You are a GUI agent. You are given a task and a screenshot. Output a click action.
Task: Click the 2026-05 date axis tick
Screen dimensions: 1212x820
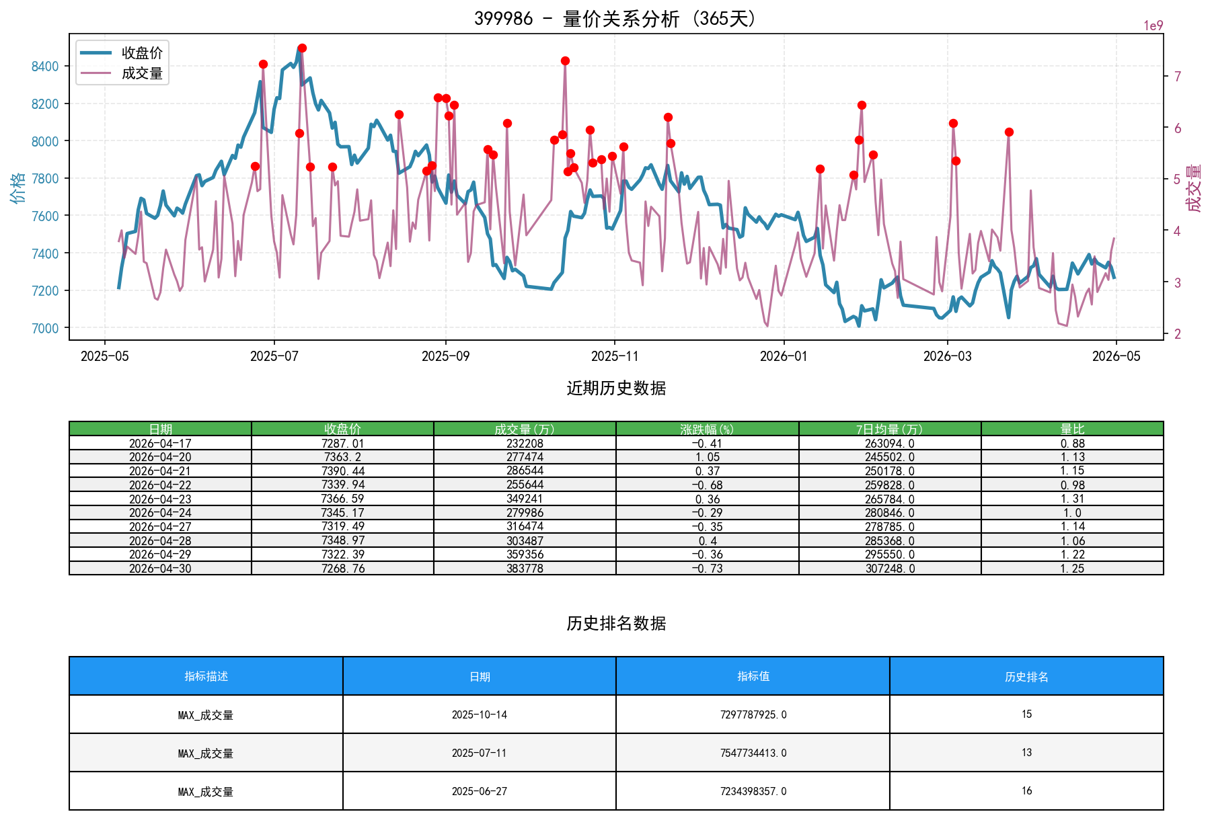1116,356
